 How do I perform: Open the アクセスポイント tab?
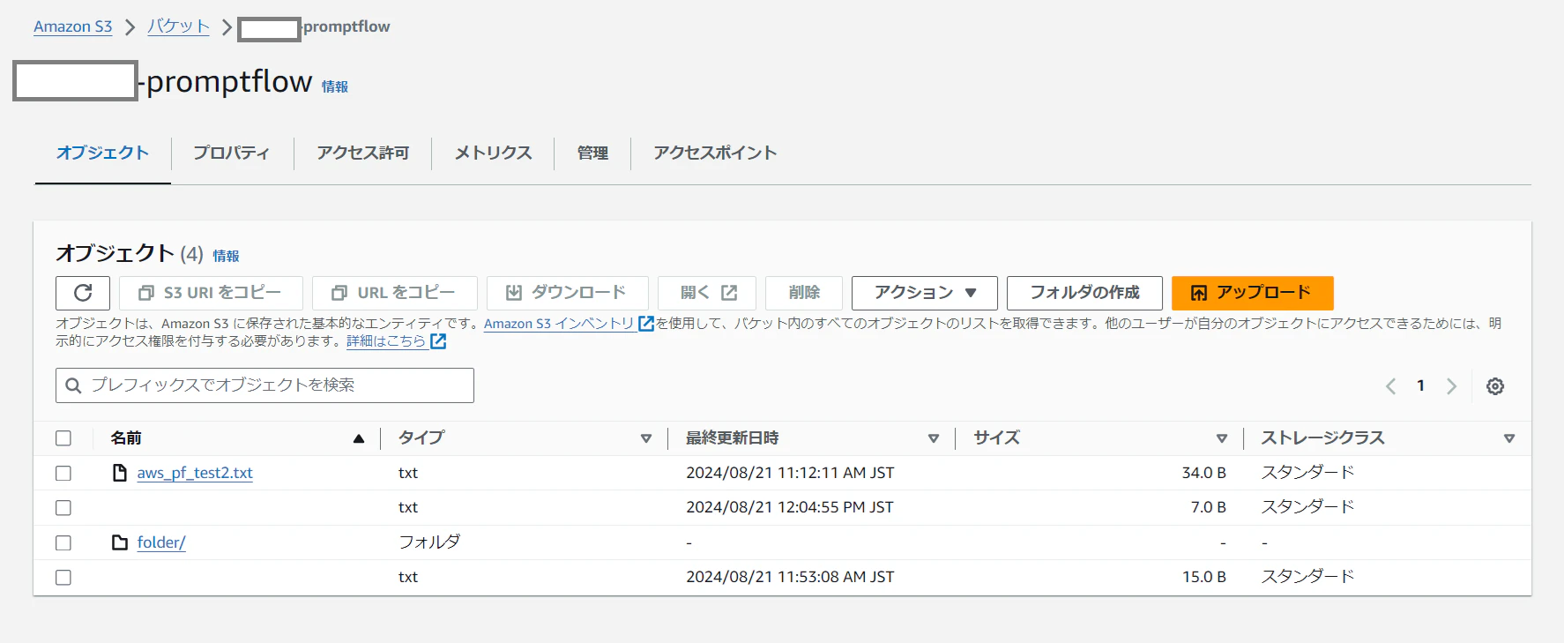(715, 153)
